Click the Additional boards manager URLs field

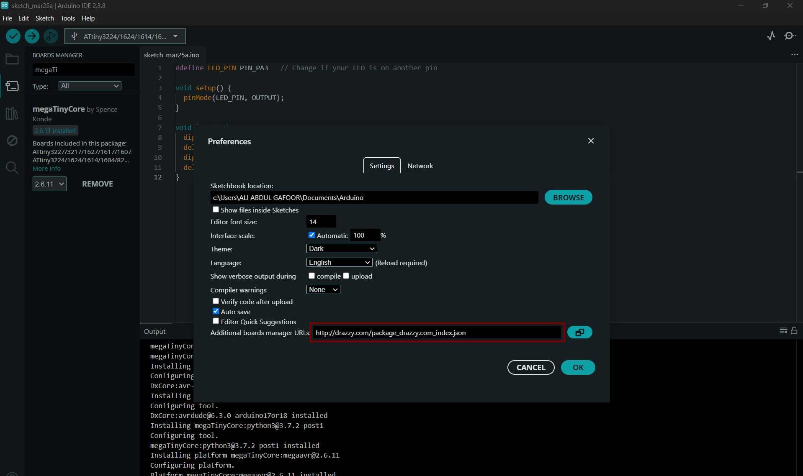437,333
